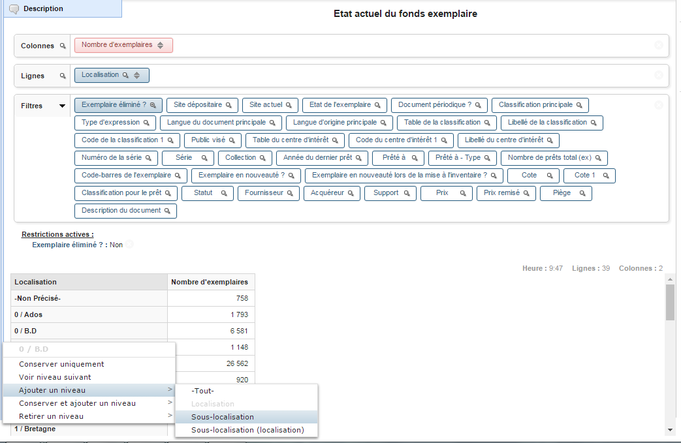The image size is (681, 443).
Task: Select Sous-localisation in the submenu
Action: (x=222, y=416)
